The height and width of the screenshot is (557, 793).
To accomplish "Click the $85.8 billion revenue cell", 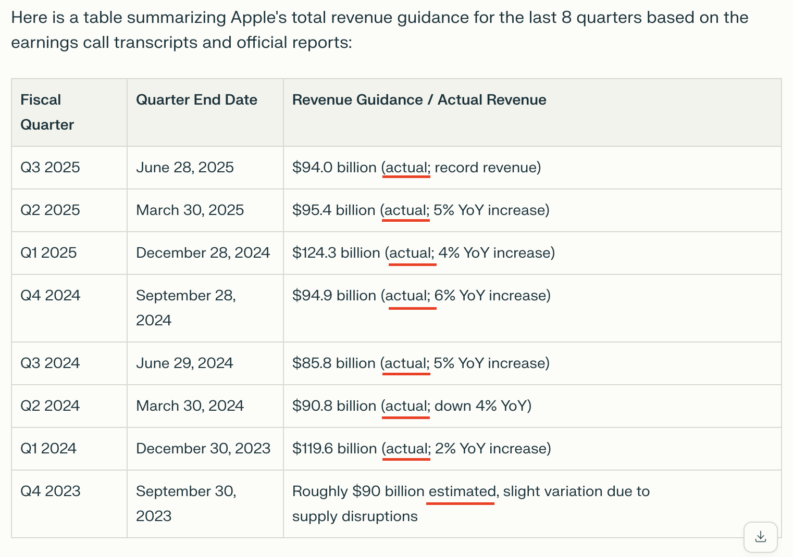I will click(x=420, y=363).
